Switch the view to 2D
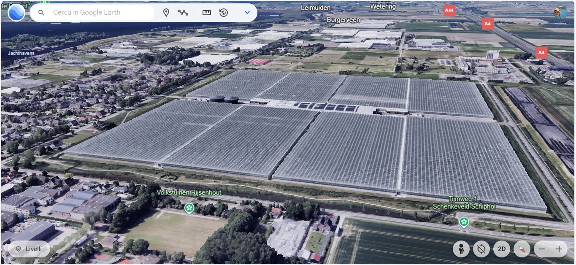This screenshot has height=265, width=576. pyautogui.click(x=502, y=249)
